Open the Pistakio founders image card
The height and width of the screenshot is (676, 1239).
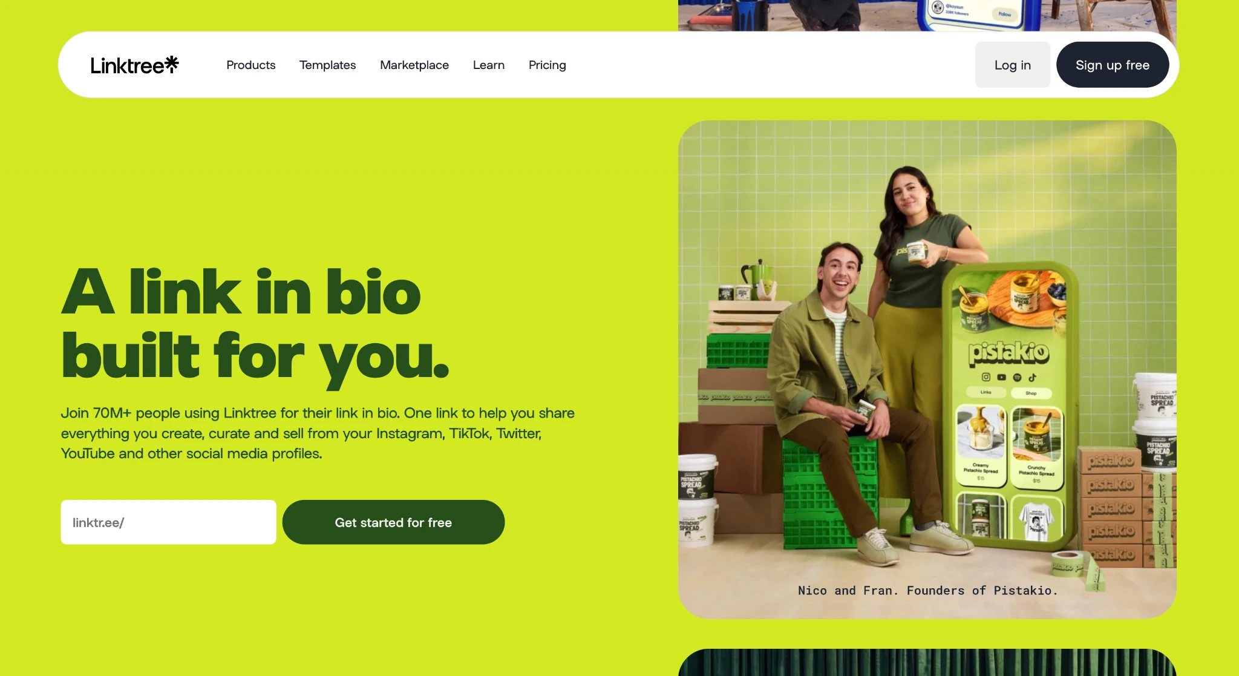click(x=927, y=369)
